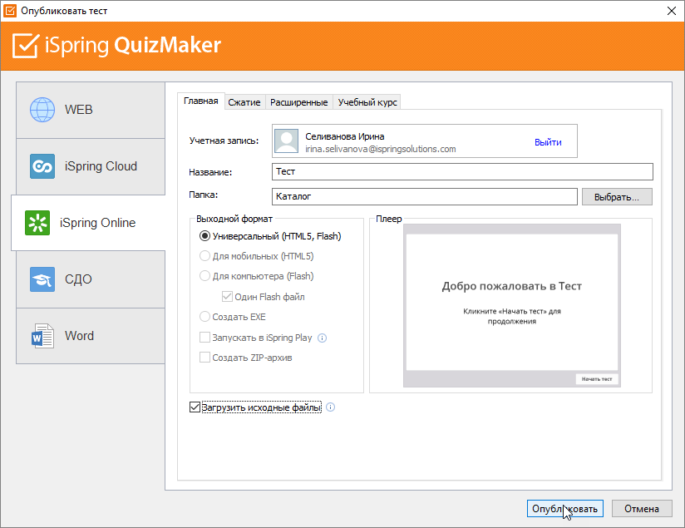The image size is (685, 528).
Task: Click the Плеер group label
Action: click(x=389, y=219)
